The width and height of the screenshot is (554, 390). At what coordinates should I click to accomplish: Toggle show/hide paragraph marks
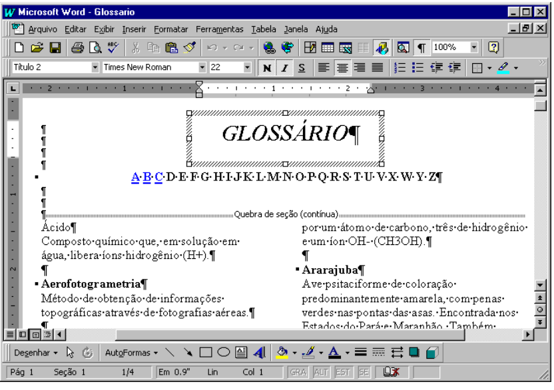(x=421, y=47)
